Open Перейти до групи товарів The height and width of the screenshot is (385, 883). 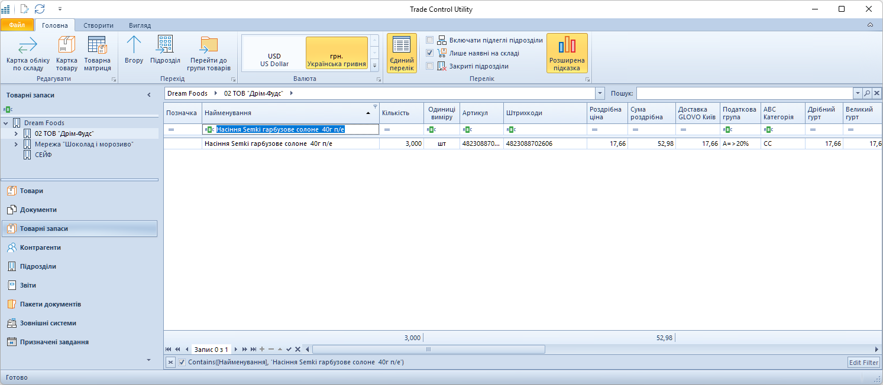coord(208,46)
